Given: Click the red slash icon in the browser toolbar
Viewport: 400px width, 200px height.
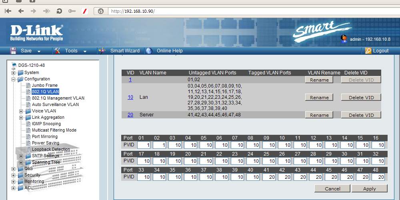Looking at the screenshot, I should (x=85, y=11).
